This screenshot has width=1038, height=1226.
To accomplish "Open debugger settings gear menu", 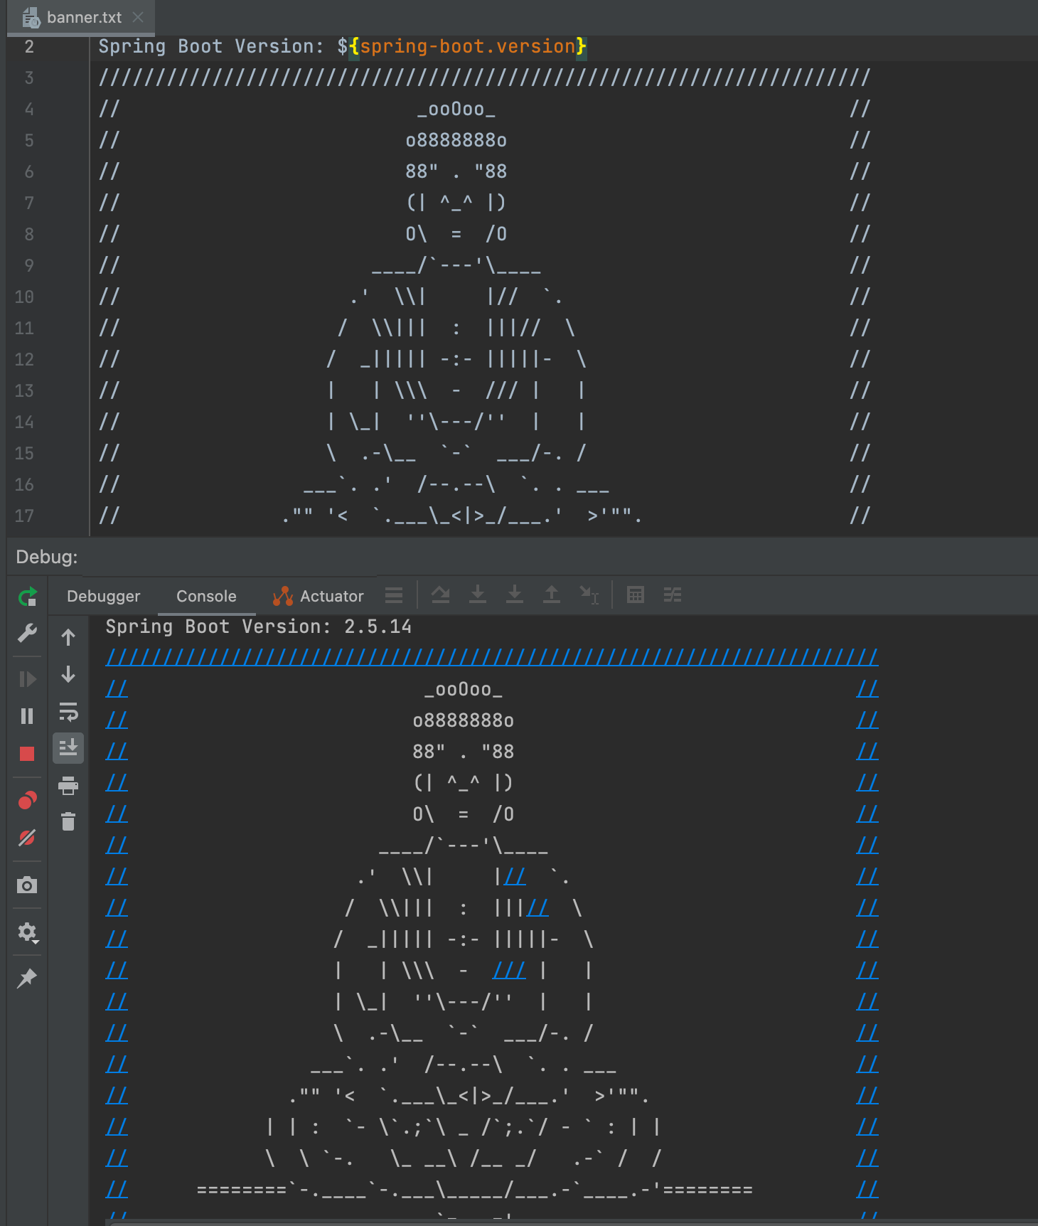I will pyautogui.click(x=28, y=932).
